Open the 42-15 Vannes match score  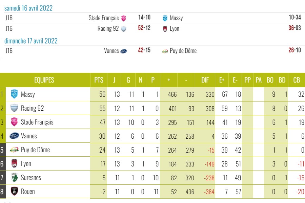[x=144, y=51]
